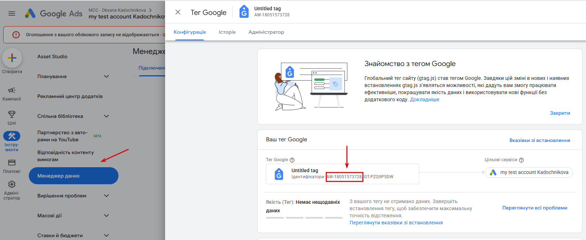Click the Untitled tag card
The width and height of the screenshot is (586, 240).
pos(342,174)
